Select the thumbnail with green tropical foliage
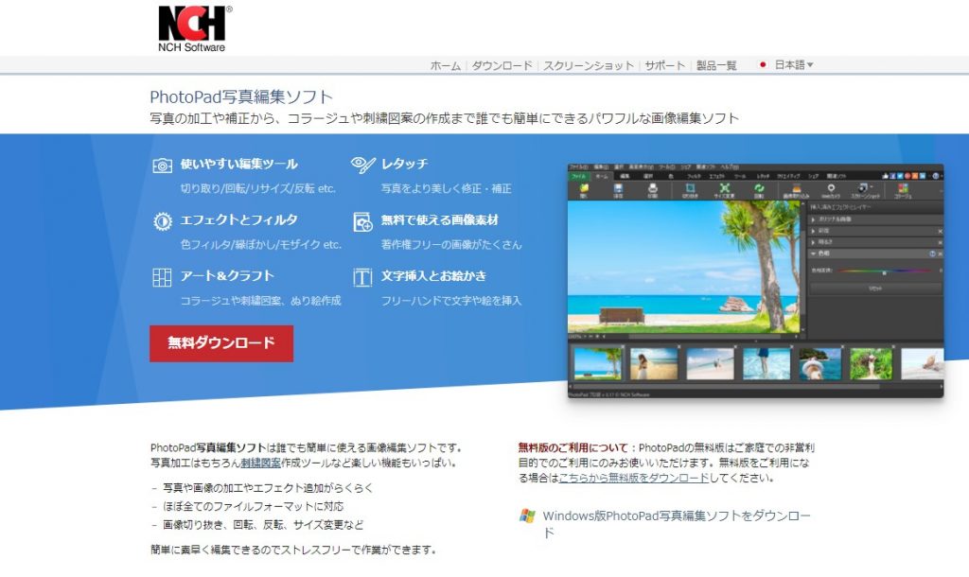Image resolution: width=969 pixels, height=577 pixels. coord(872,362)
